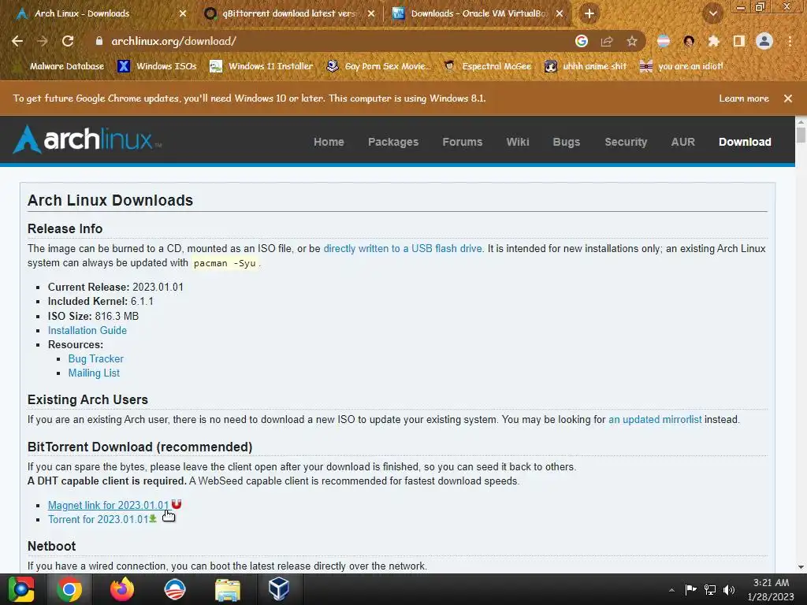Click the avatar extension icon beside it
Image resolution: width=807 pixels, height=605 pixels.
pos(689,41)
